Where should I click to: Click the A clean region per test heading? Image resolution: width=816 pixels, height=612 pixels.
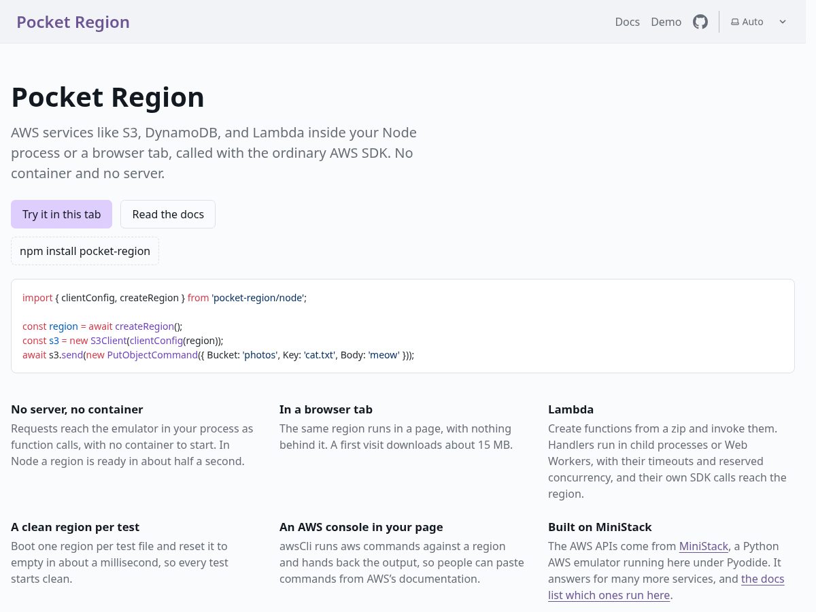pyautogui.click(x=75, y=527)
